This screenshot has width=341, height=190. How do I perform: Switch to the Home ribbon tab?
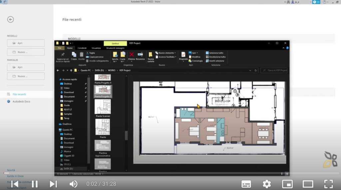click(70, 48)
